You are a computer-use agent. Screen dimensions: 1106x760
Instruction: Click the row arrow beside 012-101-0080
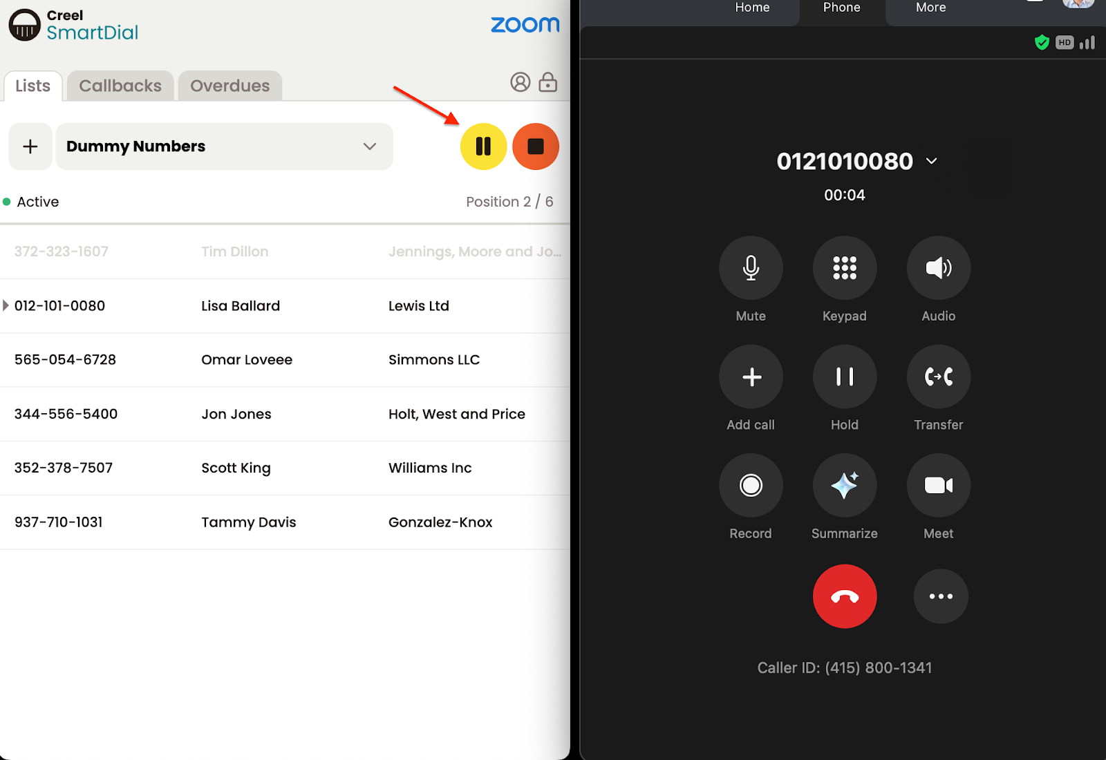click(6, 305)
